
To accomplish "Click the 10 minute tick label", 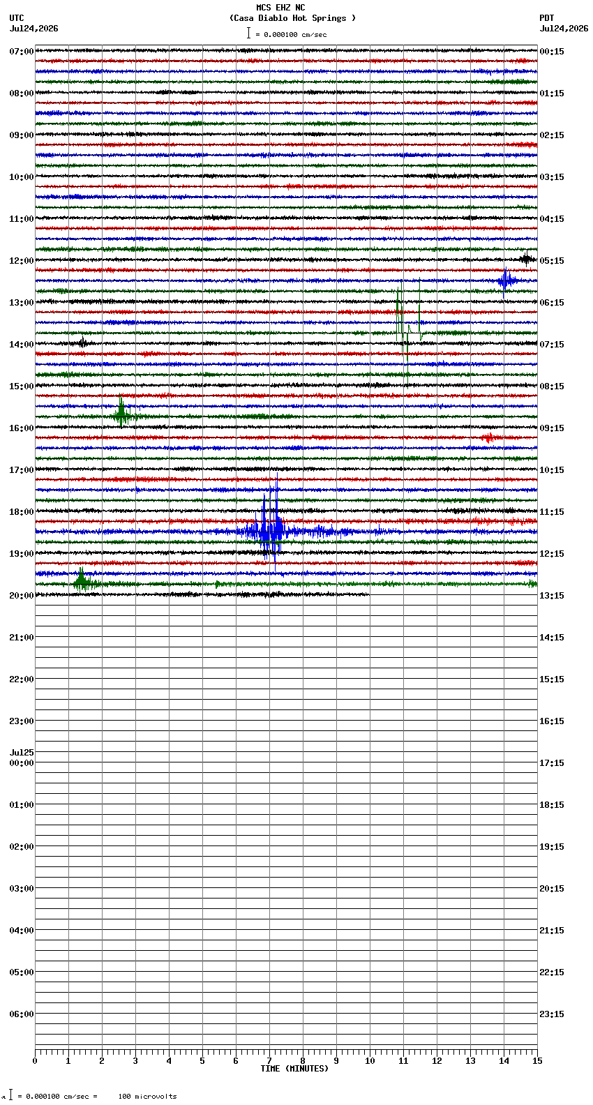I will pyautogui.click(x=370, y=1061).
